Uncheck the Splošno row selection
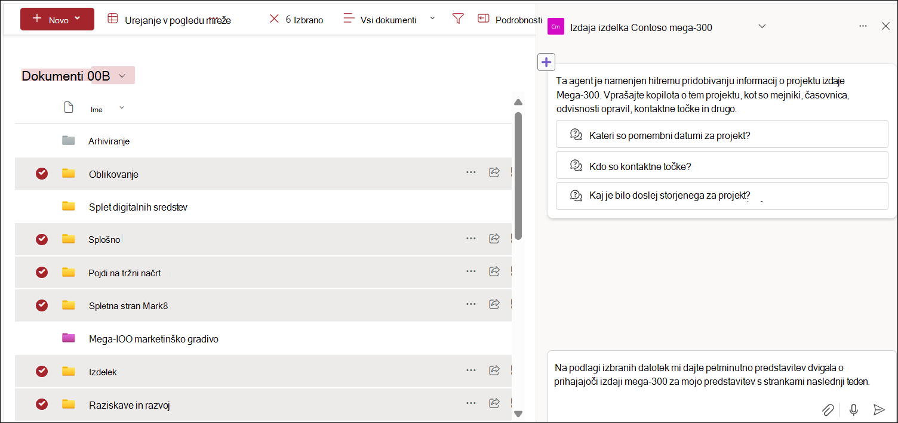 point(42,239)
